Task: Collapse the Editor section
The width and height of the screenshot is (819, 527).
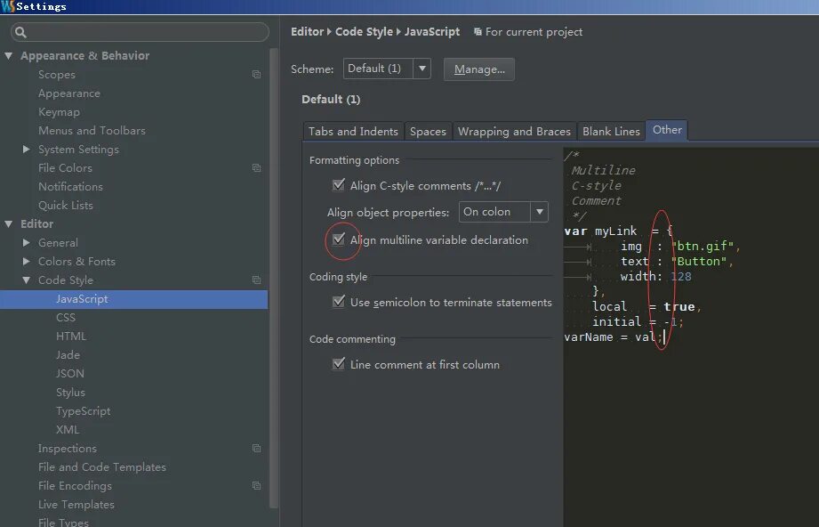Action: [x=9, y=223]
